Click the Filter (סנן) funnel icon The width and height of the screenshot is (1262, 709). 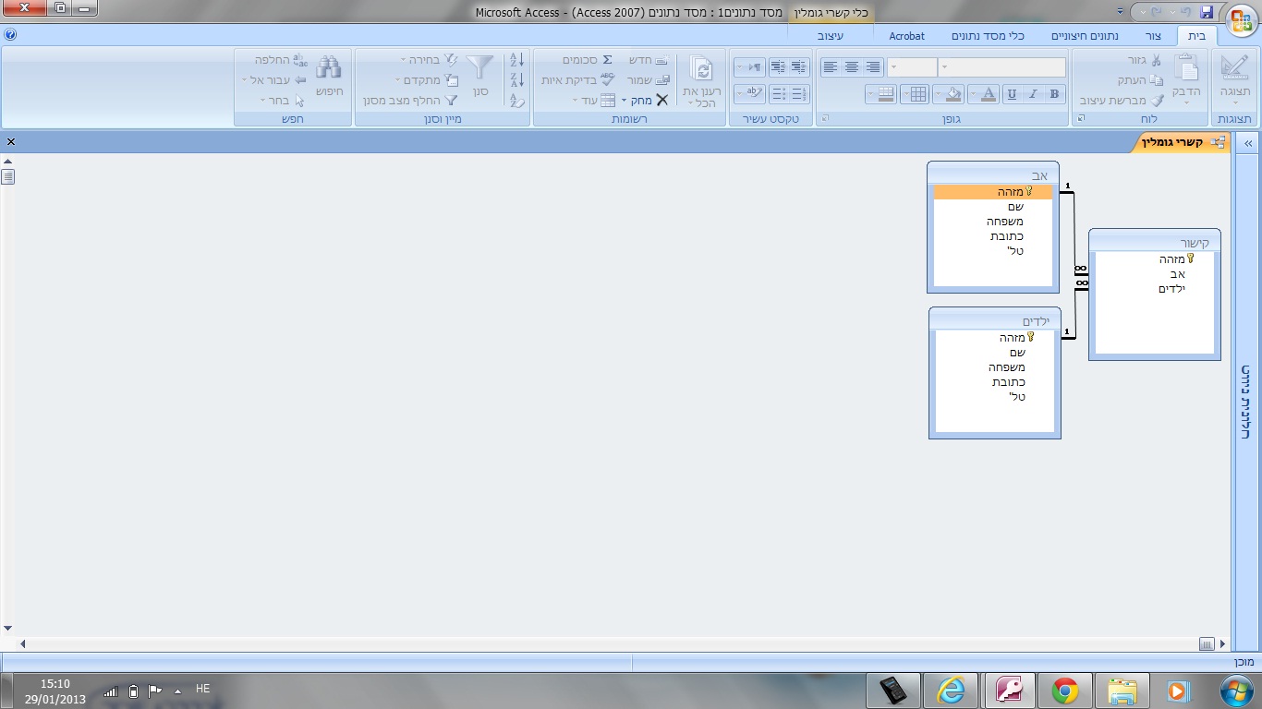(480, 68)
